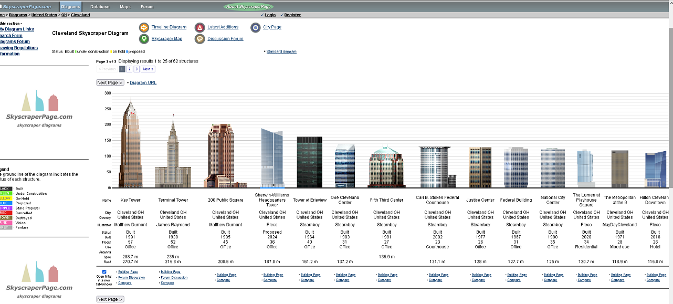Click Compare link under Key Tower
Image resolution: width=673 pixels, height=304 pixels.
[124, 282]
